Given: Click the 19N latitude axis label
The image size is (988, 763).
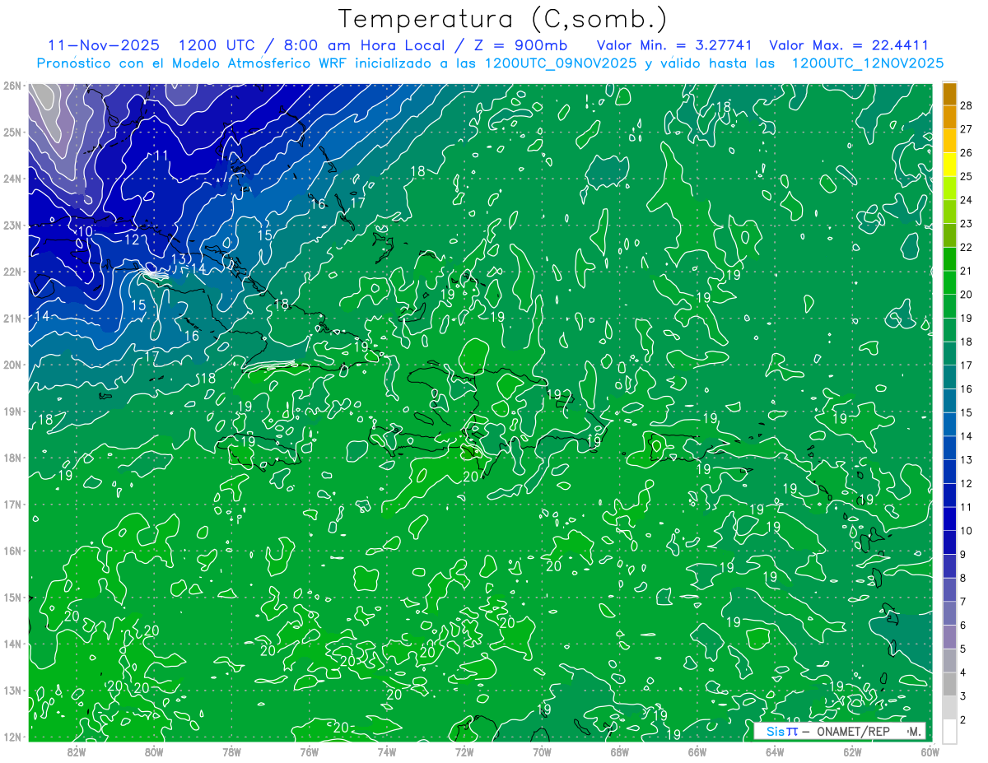Looking at the screenshot, I should [x=12, y=411].
